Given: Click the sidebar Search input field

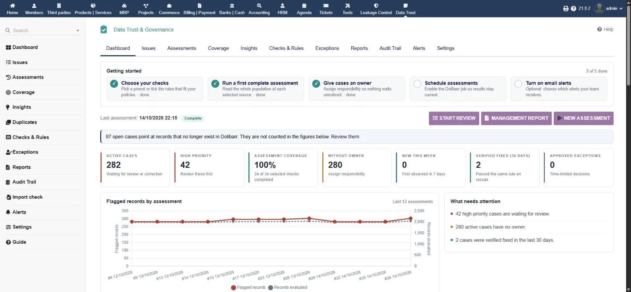Looking at the screenshot, I should point(43,31).
